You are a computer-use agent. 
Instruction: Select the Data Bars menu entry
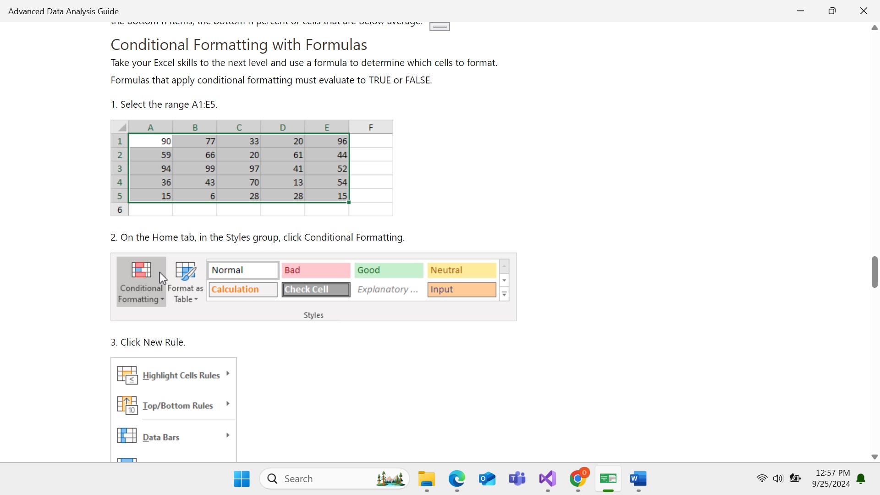(161, 437)
